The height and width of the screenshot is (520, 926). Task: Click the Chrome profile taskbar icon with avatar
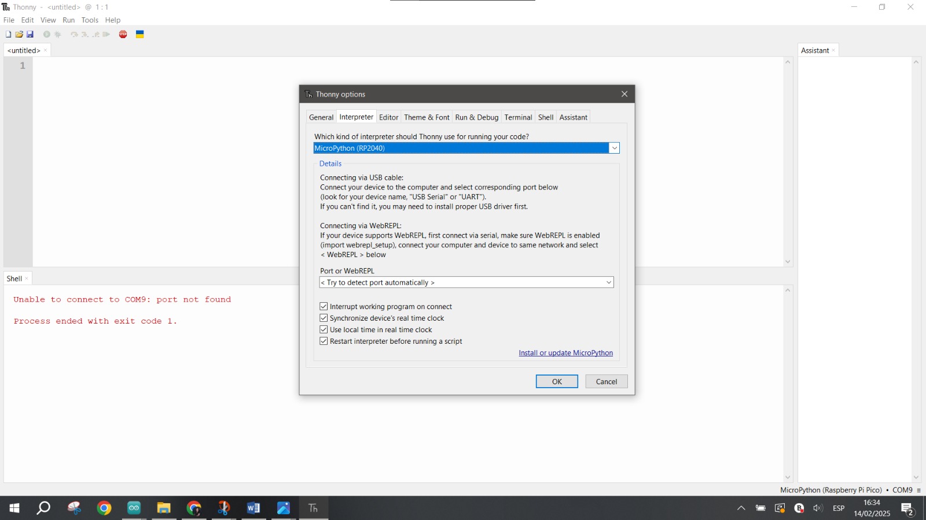[194, 508]
